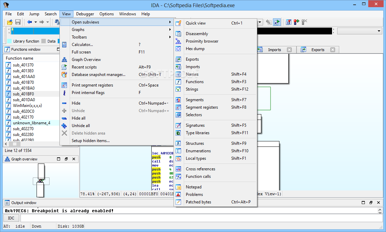Expand the Open subviews submenu arrow
Viewport: 386px width, 232px height.
click(x=170, y=22)
